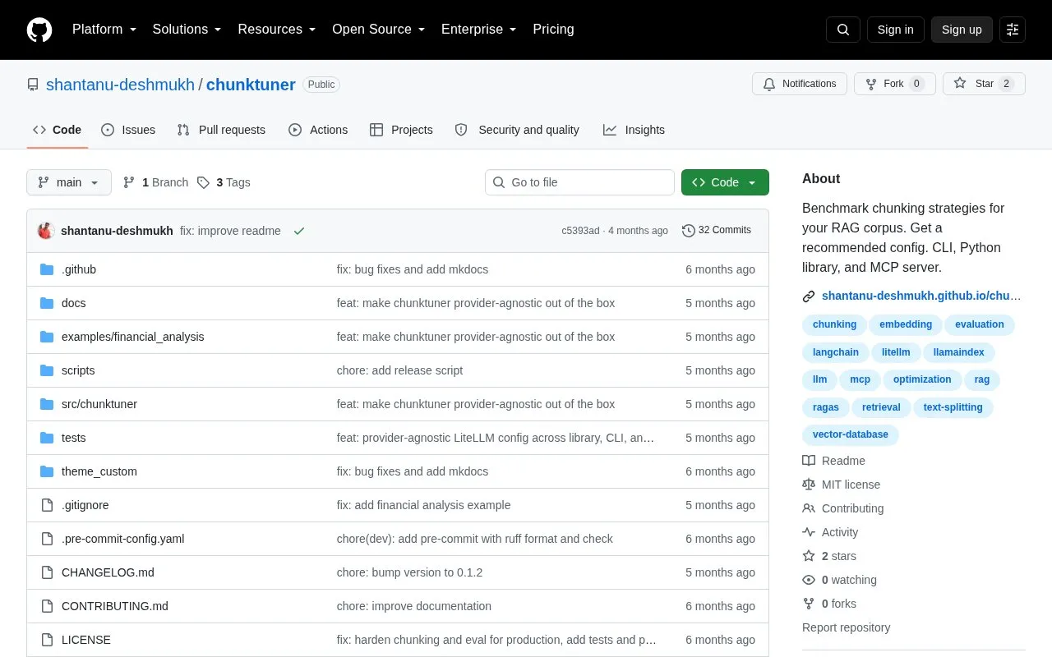Expand the Enterprise menu
Screen dimensions: 1052x657
point(479,30)
